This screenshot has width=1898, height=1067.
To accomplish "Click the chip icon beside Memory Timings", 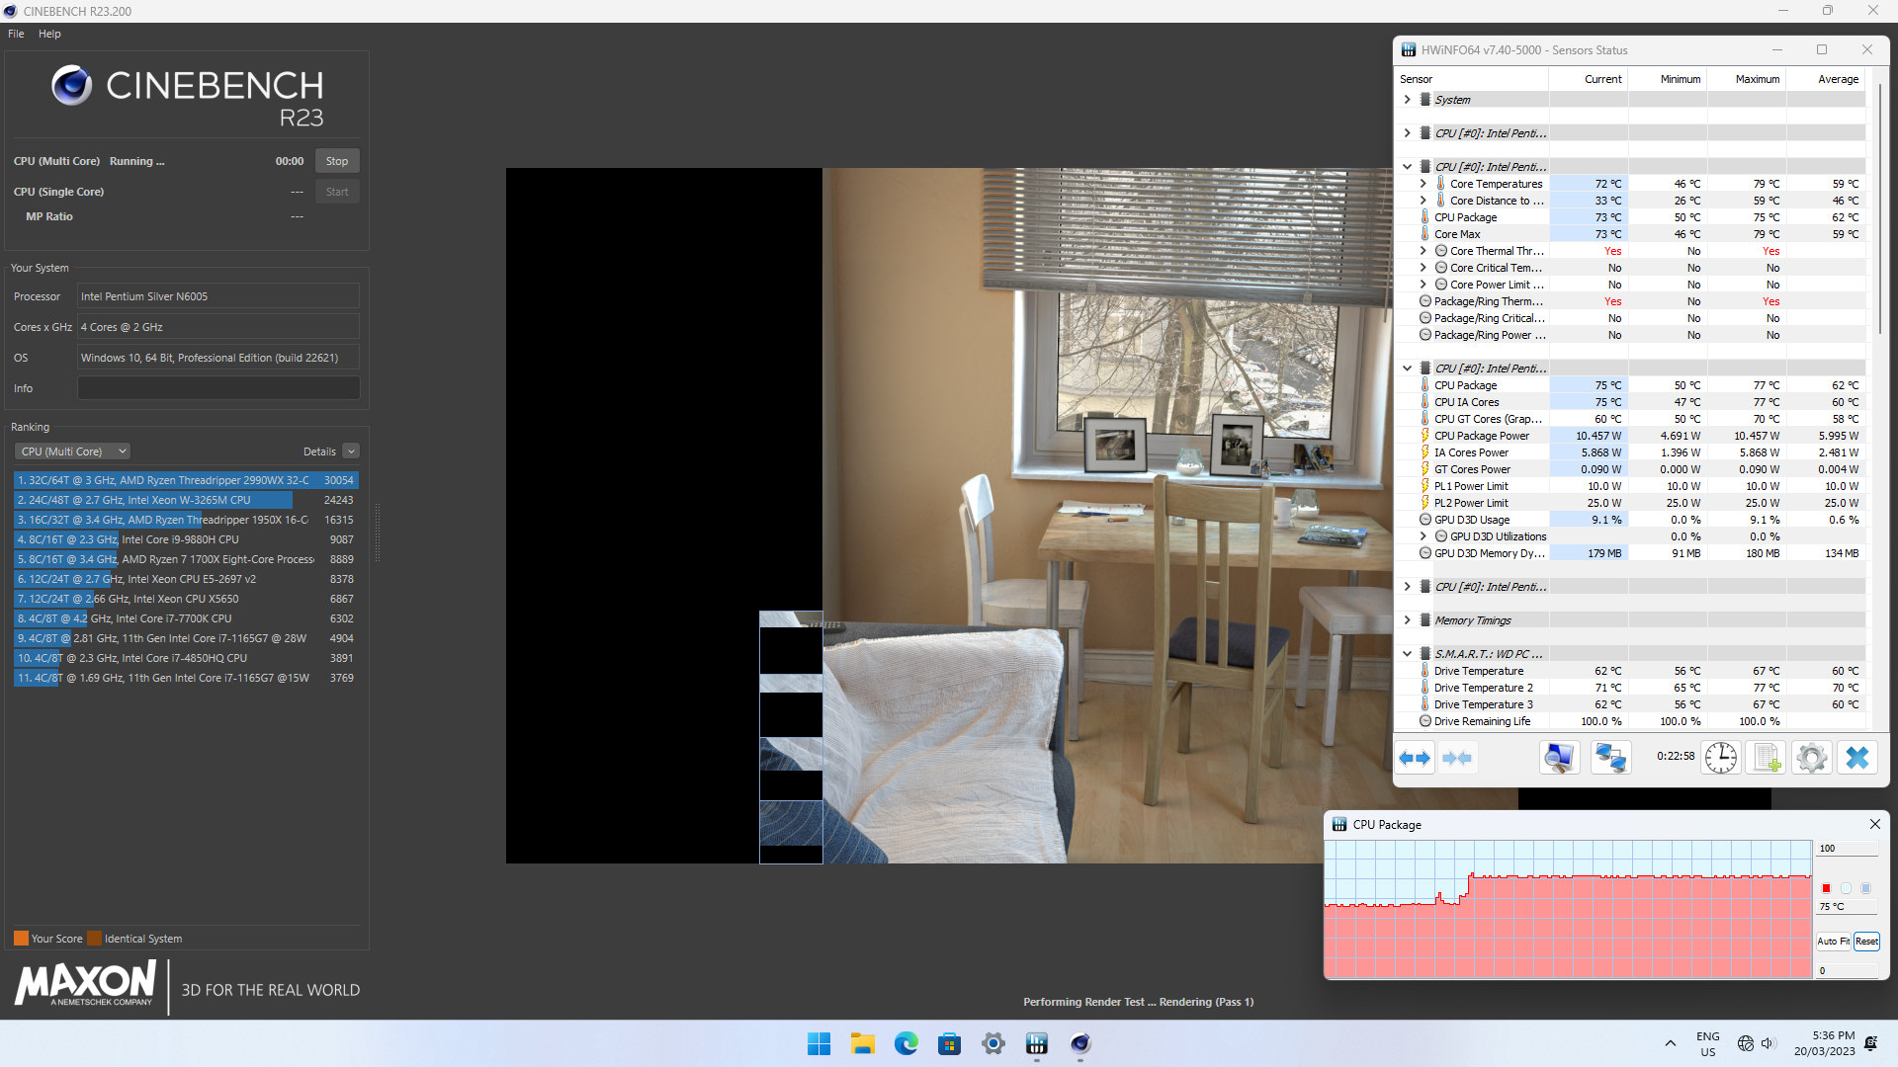I will click(x=1425, y=620).
